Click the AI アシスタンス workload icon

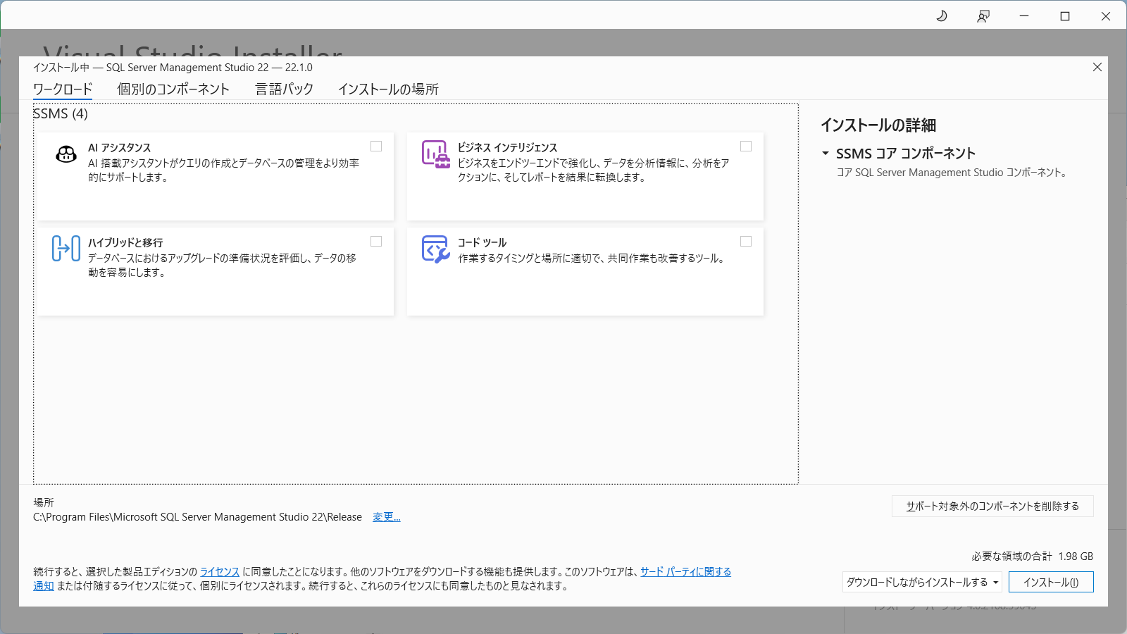pos(66,154)
